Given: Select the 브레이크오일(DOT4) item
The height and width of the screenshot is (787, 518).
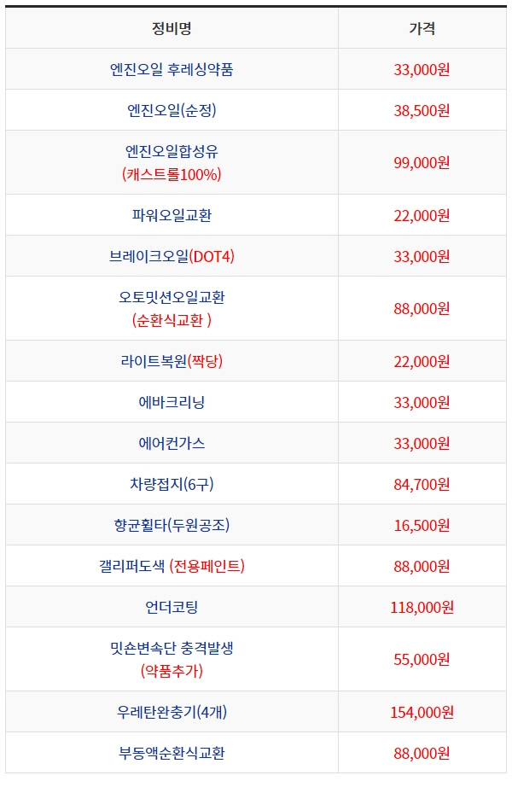Looking at the screenshot, I should coord(172,256).
